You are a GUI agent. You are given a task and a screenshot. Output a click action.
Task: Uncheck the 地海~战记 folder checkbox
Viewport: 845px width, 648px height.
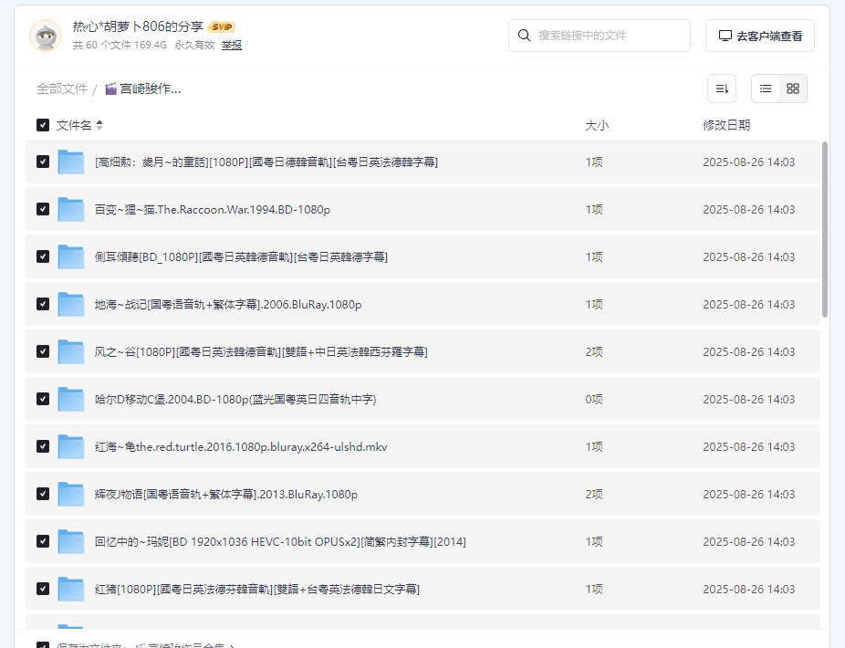(43, 304)
